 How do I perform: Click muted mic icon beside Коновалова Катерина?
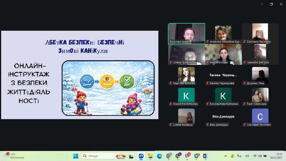pyautogui.click(x=207, y=104)
